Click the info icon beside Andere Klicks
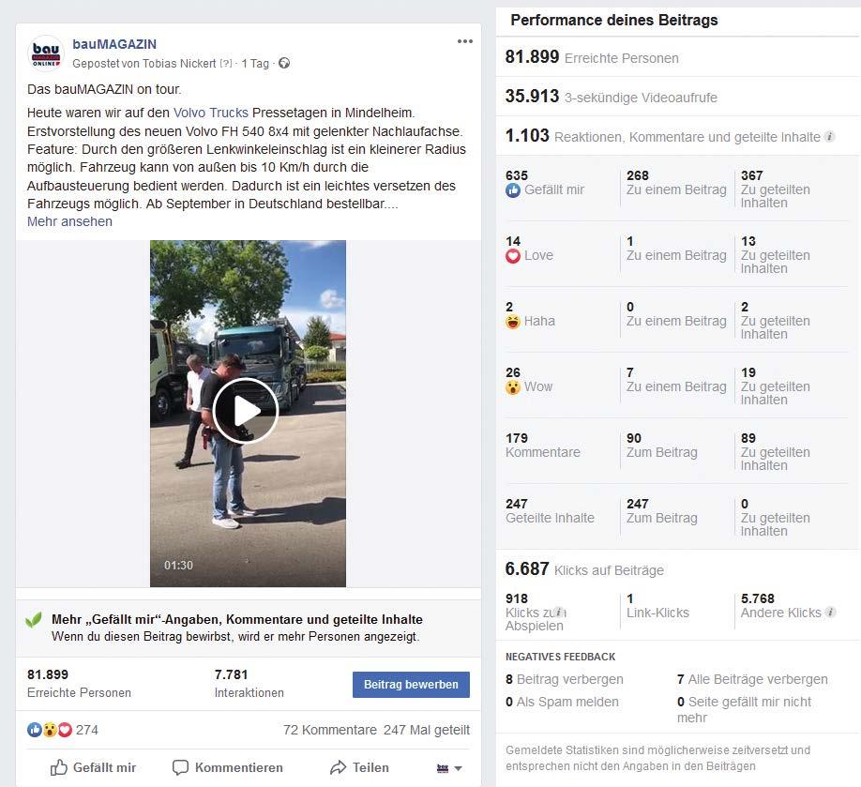This screenshot has height=787, width=861. pos(831,612)
